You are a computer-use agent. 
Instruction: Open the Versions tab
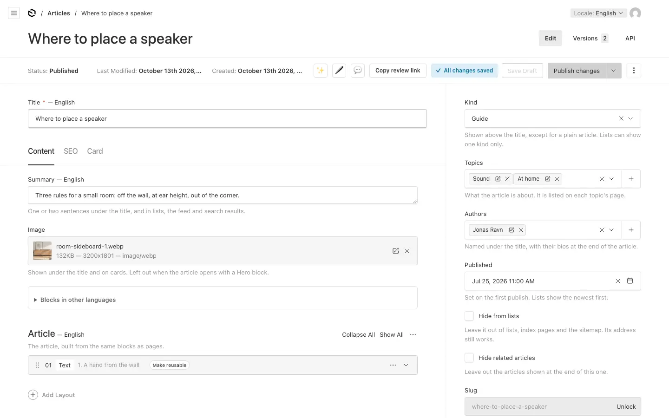[590, 38]
